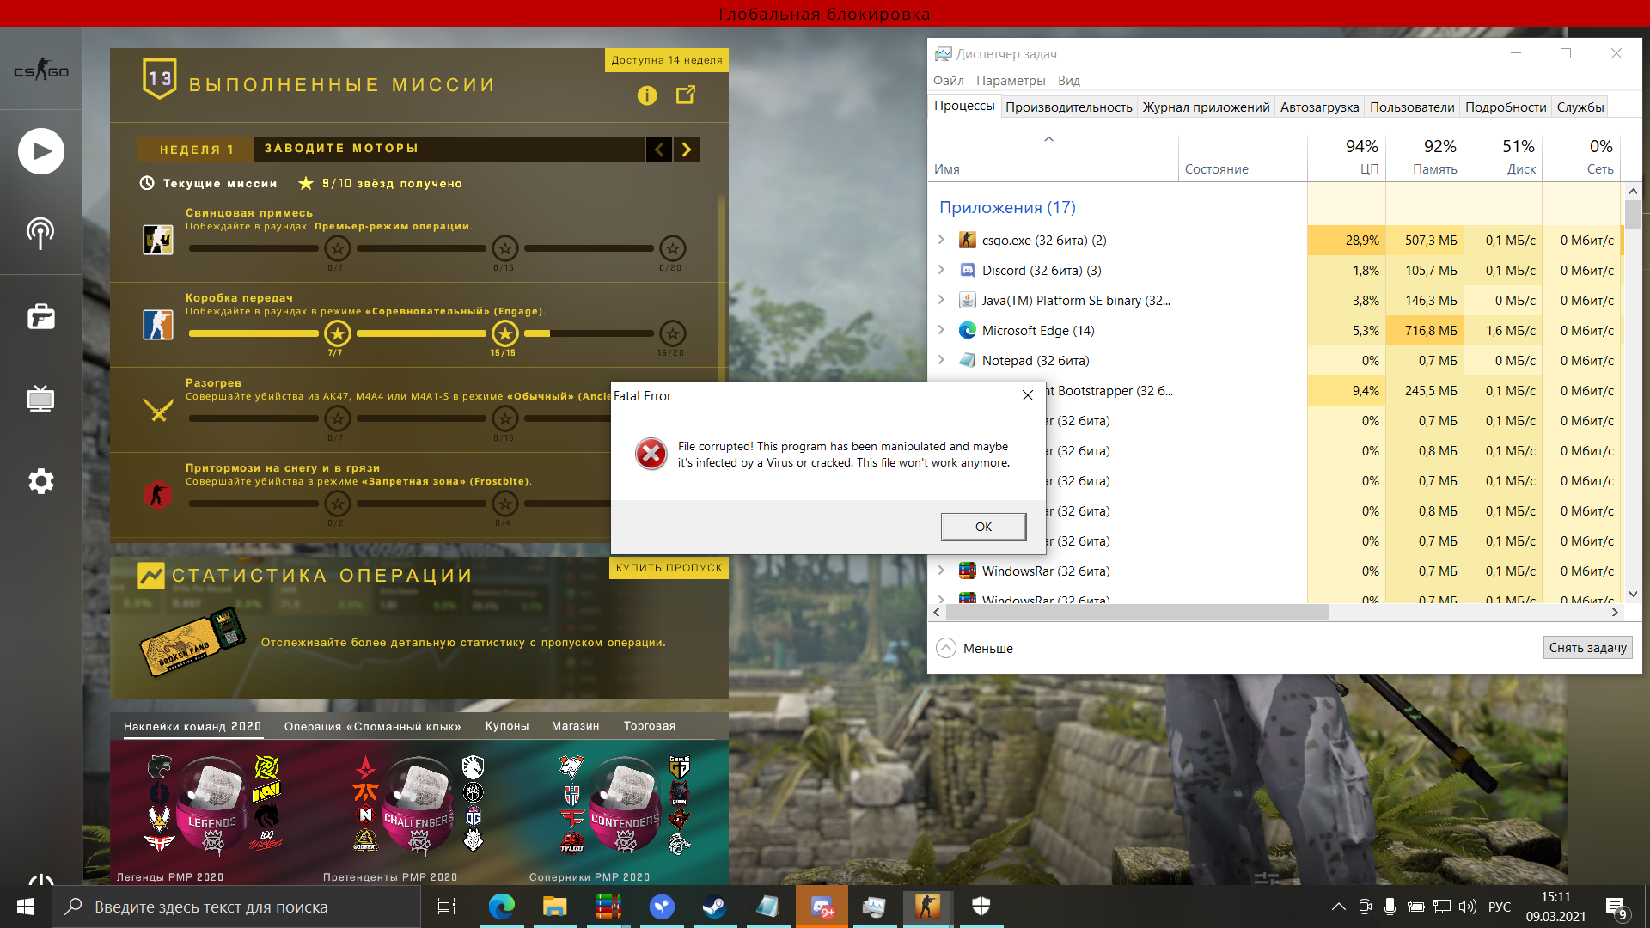Open Параметры menu in Task Manager
The height and width of the screenshot is (928, 1650).
pos(1011,81)
